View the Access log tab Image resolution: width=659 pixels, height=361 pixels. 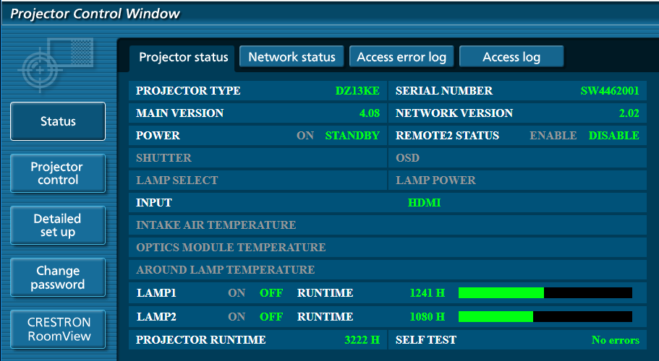[x=511, y=57]
